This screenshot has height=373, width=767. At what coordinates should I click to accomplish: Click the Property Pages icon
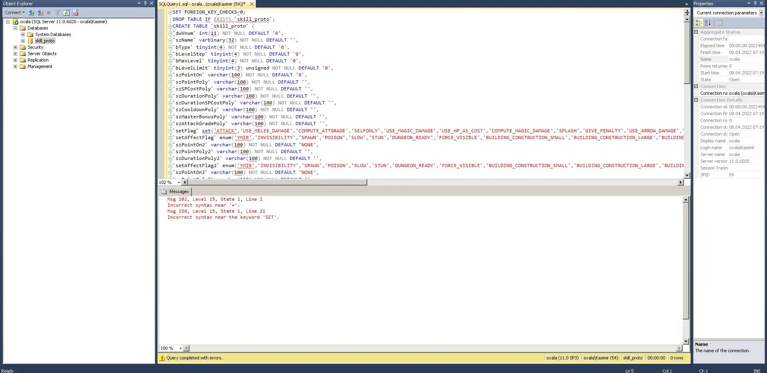[x=719, y=23]
